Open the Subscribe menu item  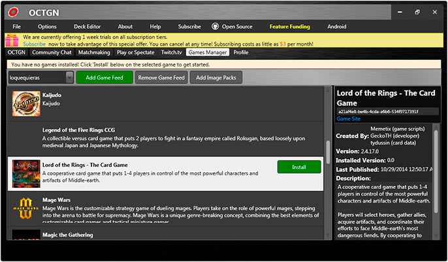click(x=189, y=27)
